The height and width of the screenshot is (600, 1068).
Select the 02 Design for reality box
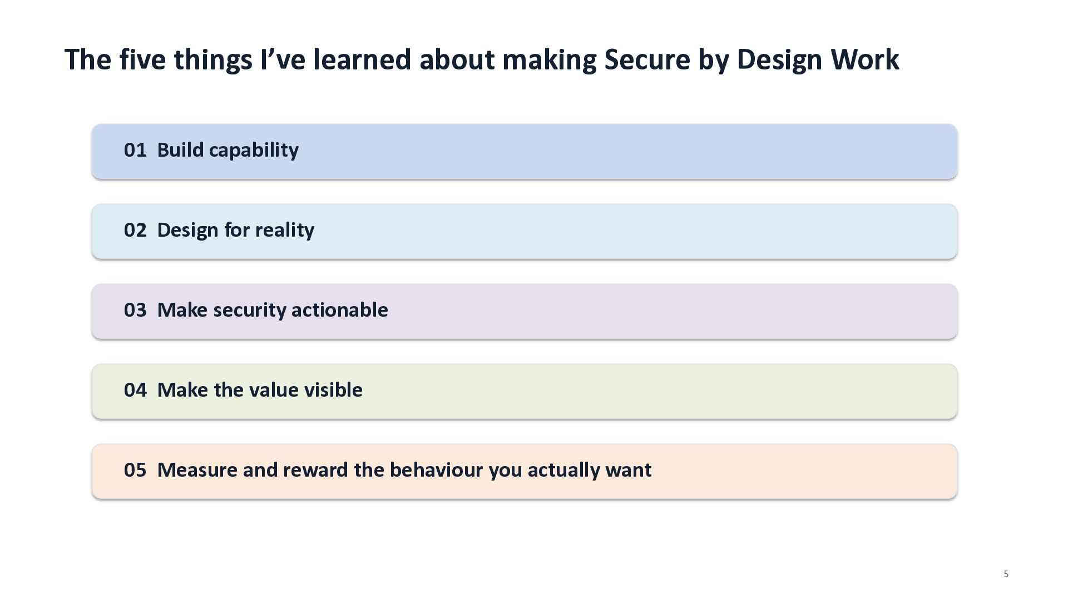[x=525, y=231]
